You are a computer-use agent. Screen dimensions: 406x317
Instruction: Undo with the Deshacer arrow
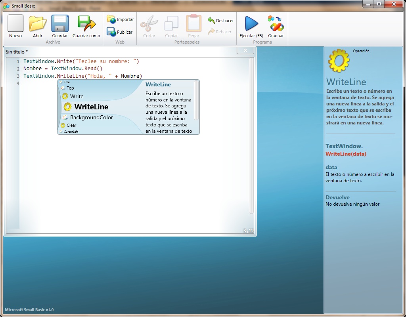coord(211,21)
